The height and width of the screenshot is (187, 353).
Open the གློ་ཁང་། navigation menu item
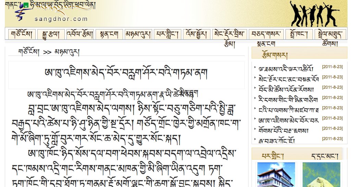(296, 34)
